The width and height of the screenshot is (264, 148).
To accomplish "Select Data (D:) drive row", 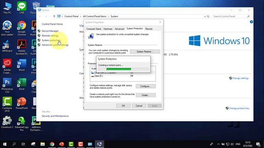I will click(x=123, y=76).
